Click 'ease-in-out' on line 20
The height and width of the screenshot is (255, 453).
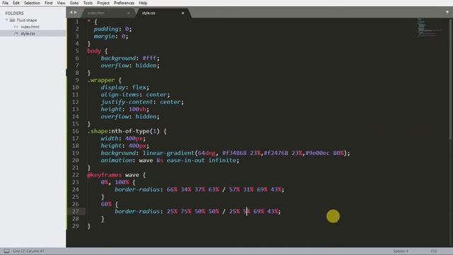point(185,160)
